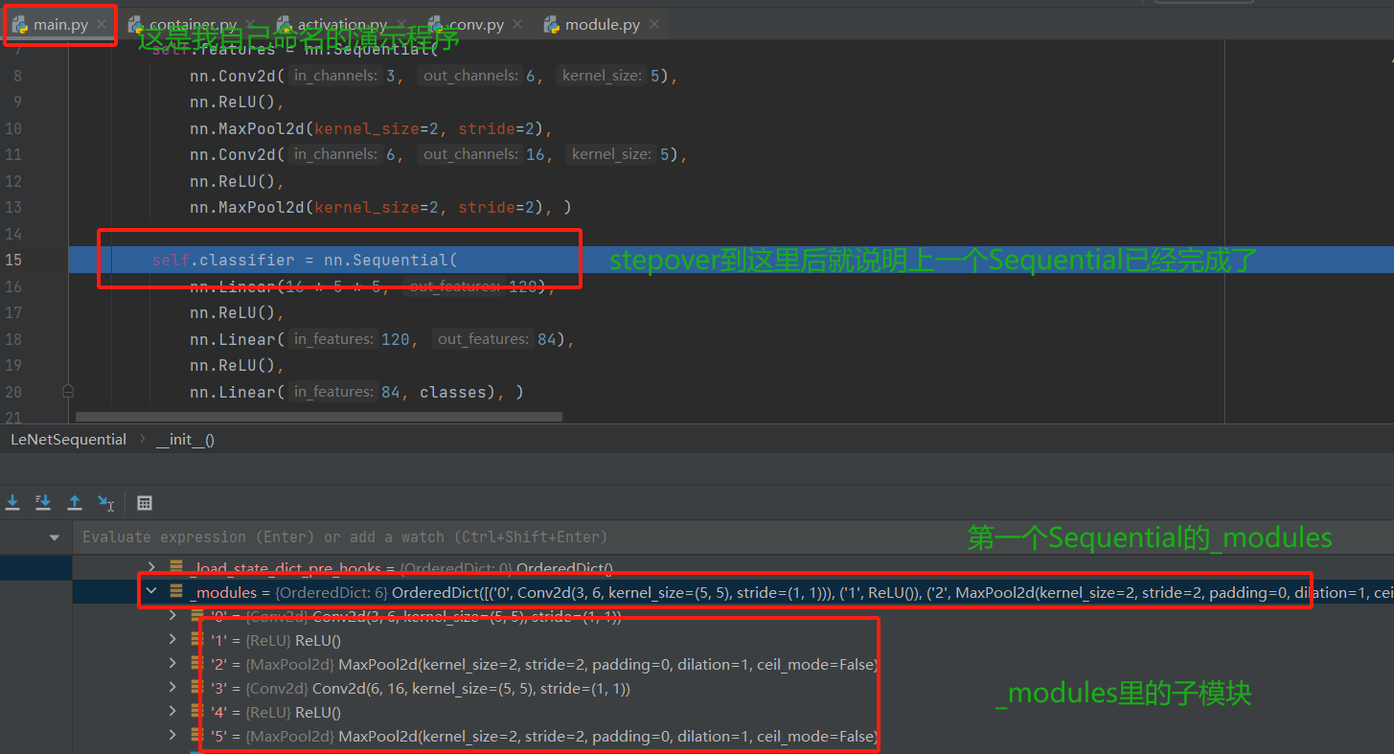Click the Evaluate expression input field
This screenshot has height=754, width=1394.
[733, 537]
